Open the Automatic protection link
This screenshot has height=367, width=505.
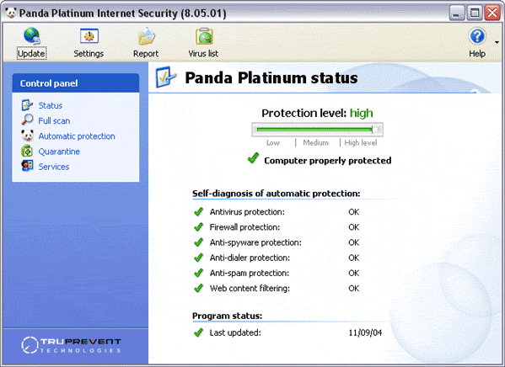pyautogui.click(x=77, y=136)
